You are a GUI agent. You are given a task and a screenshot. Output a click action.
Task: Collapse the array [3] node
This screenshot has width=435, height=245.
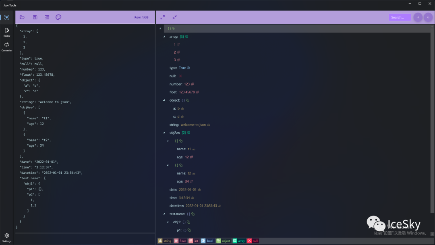(x=164, y=37)
